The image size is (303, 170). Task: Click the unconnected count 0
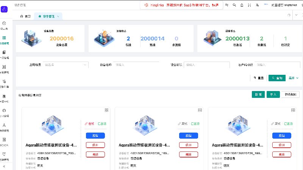point(176,39)
